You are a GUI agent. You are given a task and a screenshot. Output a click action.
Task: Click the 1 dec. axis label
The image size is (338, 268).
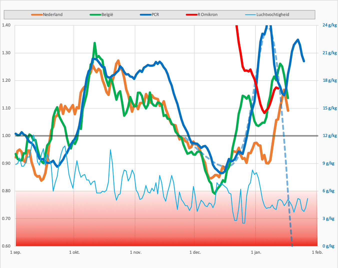[195, 252]
